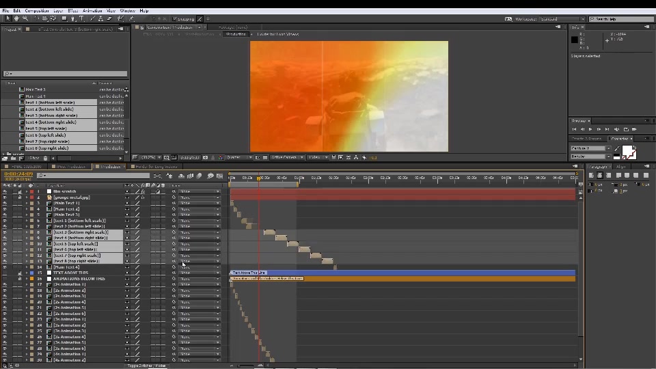Open parent dropdown for film scratch layer
The width and height of the screenshot is (656, 369).
point(199,191)
